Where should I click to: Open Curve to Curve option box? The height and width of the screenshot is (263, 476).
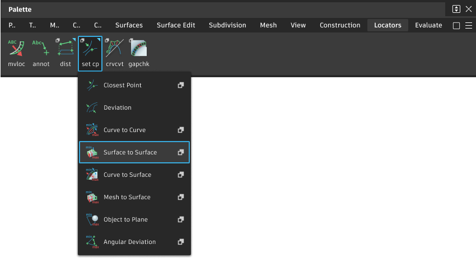pos(181,130)
